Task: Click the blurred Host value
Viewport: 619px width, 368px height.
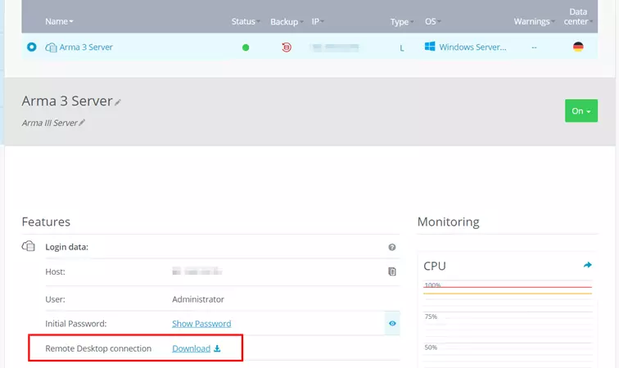Action: pyautogui.click(x=197, y=272)
